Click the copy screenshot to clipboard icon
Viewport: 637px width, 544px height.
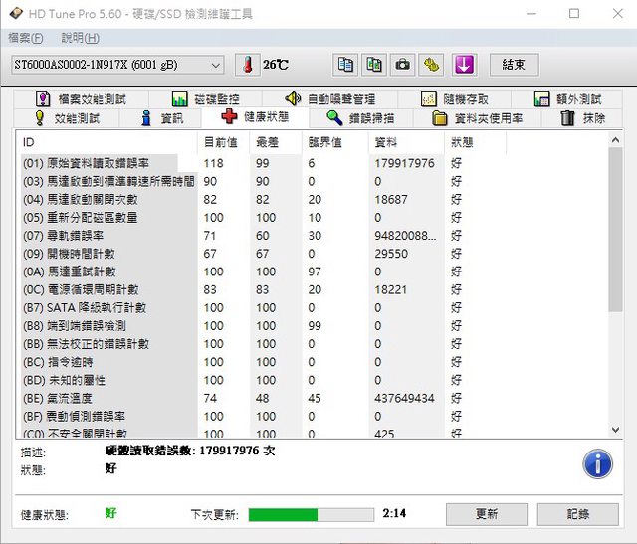tap(374, 65)
